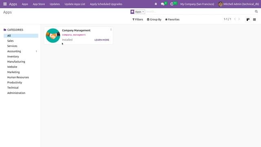Click the search magnifier icon

click(256, 11)
